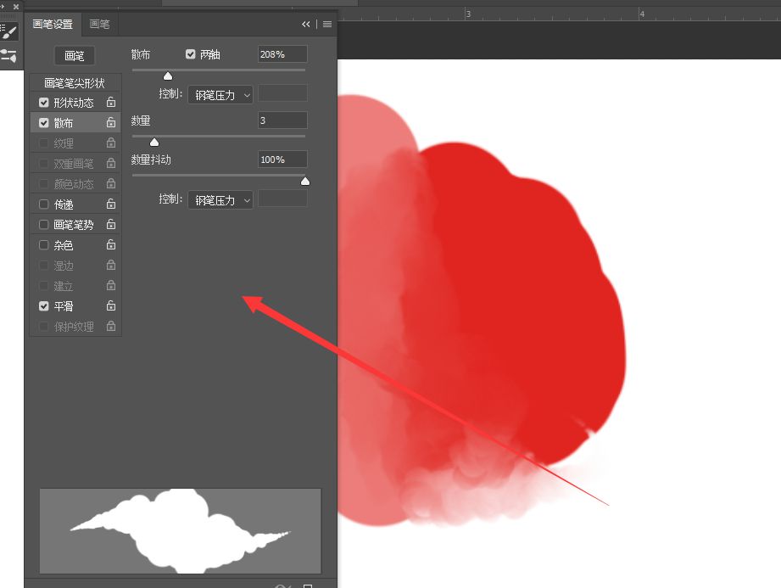This screenshot has height=588, width=781.
Task: Click the lock icon beside 散布
Action: tap(111, 123)
